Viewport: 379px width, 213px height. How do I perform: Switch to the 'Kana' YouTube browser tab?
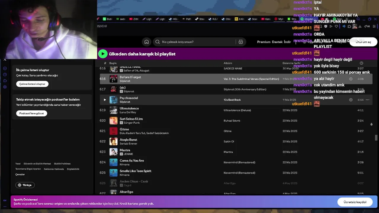coord(266,19)
